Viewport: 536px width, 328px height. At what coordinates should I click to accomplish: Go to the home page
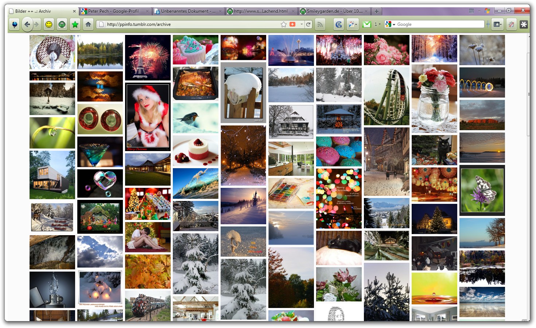point(88,24)
